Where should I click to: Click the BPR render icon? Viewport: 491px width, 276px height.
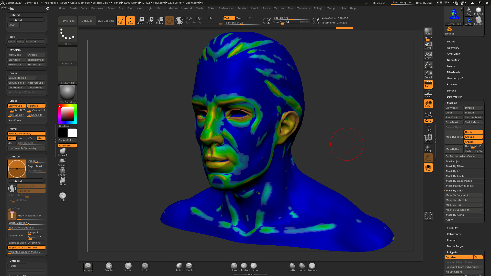point(428,31)
